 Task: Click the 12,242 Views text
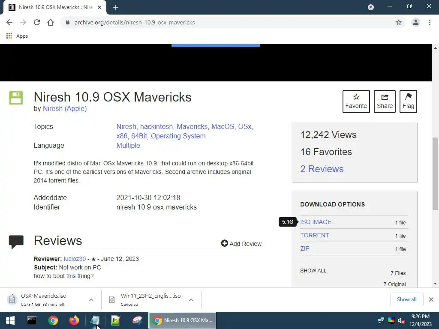coord(328,135)
